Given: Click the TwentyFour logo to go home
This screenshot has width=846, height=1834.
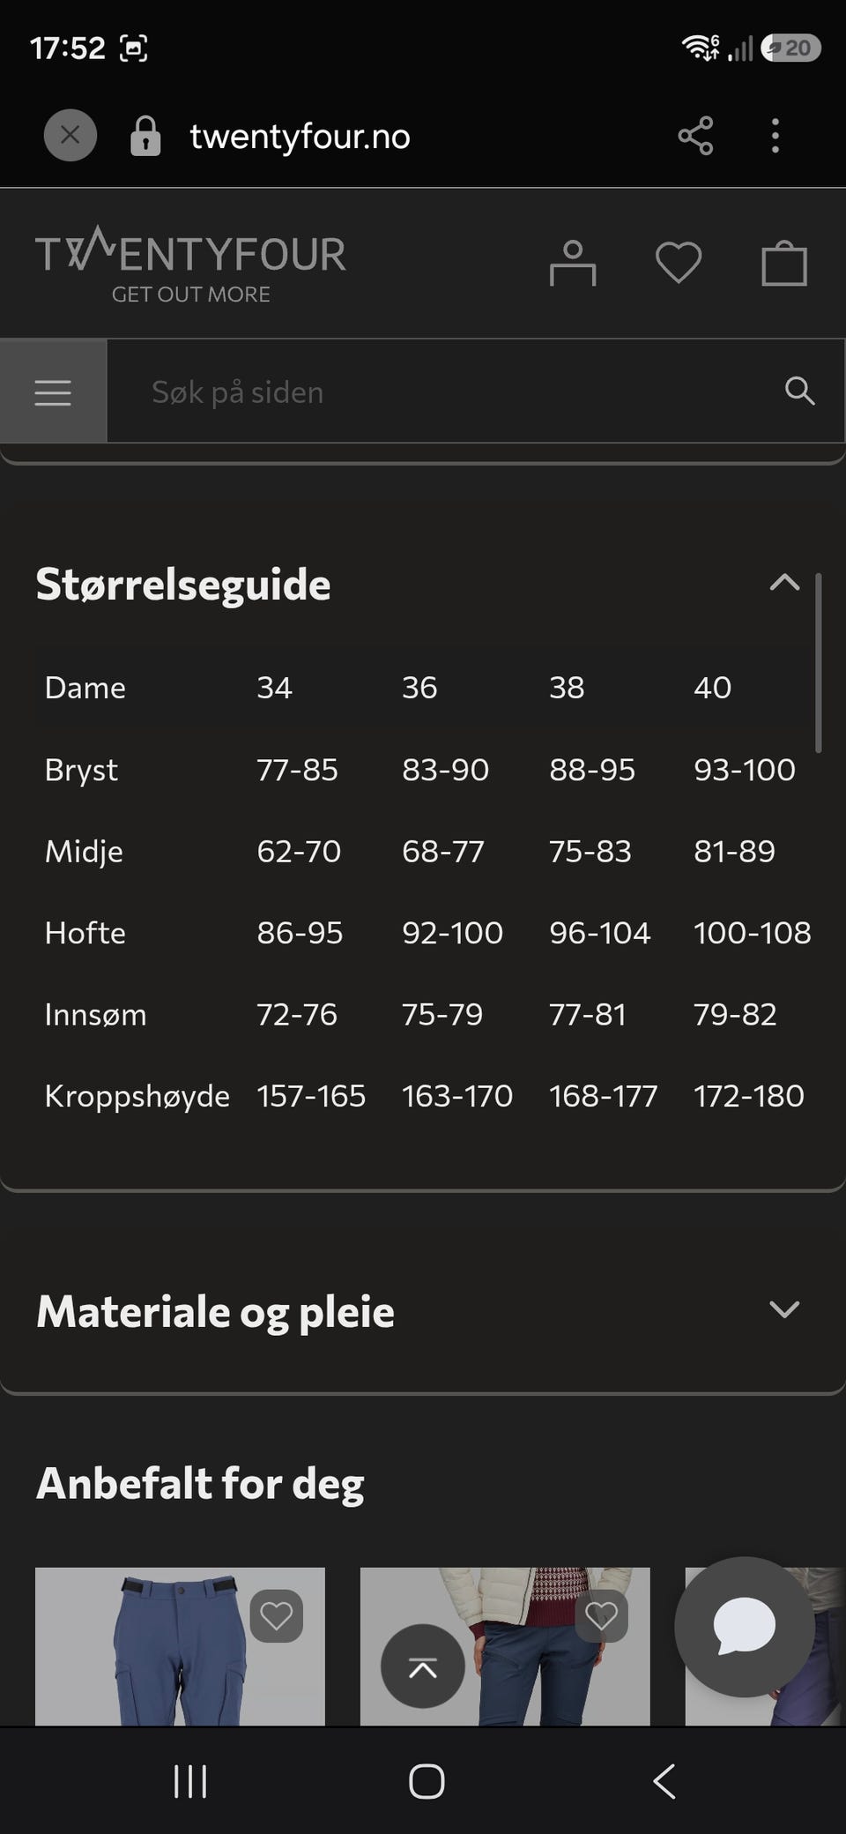Looking at the screenshot, I should click(x=190, y=265).
